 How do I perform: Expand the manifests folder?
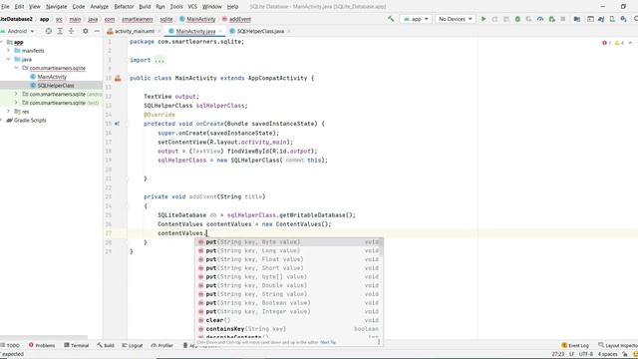[x=9, y=51]
